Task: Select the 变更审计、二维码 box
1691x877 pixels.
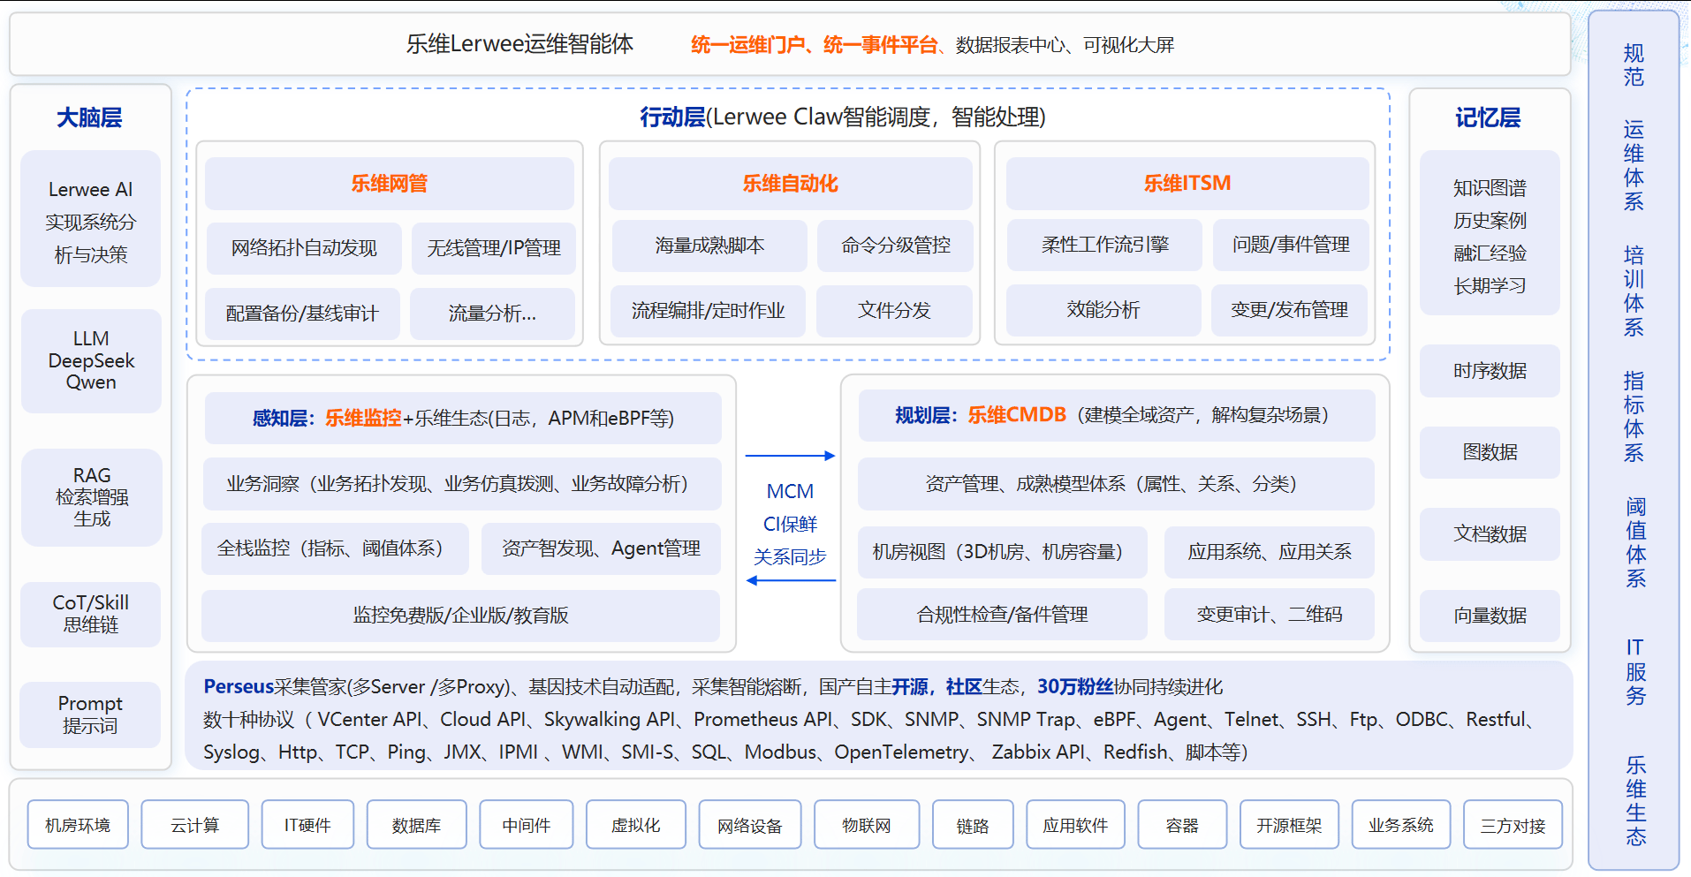Action: [1269, 614]
